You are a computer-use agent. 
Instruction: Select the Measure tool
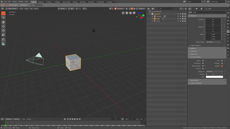3,44
